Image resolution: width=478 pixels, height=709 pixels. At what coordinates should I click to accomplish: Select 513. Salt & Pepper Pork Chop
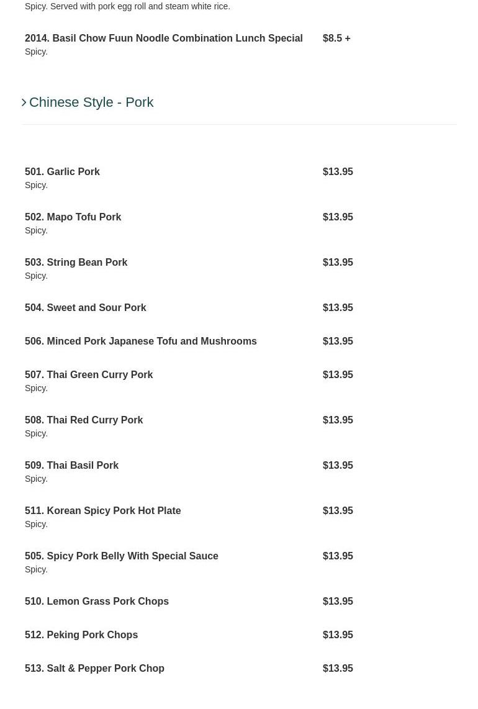tap(94, 669)
